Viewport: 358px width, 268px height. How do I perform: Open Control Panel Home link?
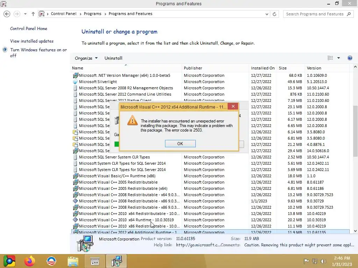click(x=29, y=29)
